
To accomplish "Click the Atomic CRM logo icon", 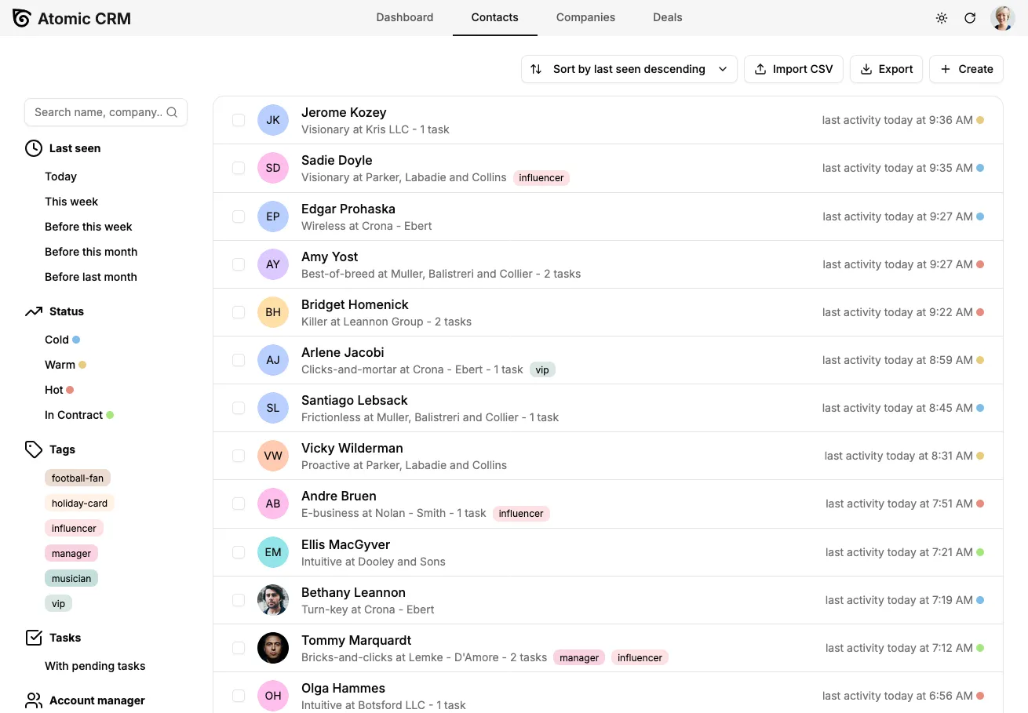I will (22, 18).
